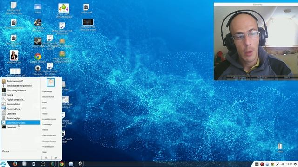
Task: Open Zene music folder link
Action: click(x=44, y=108)
